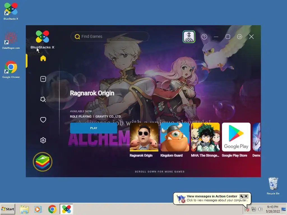Viewport: 287px width, 215px height.
Task: Click the GRAVITY CO., LTD. publisher text
Action: click(108, 116)
